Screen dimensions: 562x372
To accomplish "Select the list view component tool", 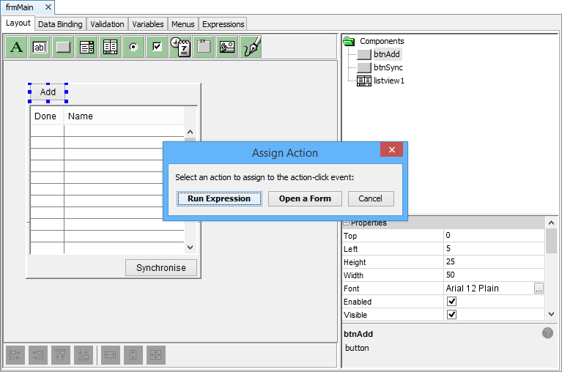I will (x=111, y=47).
